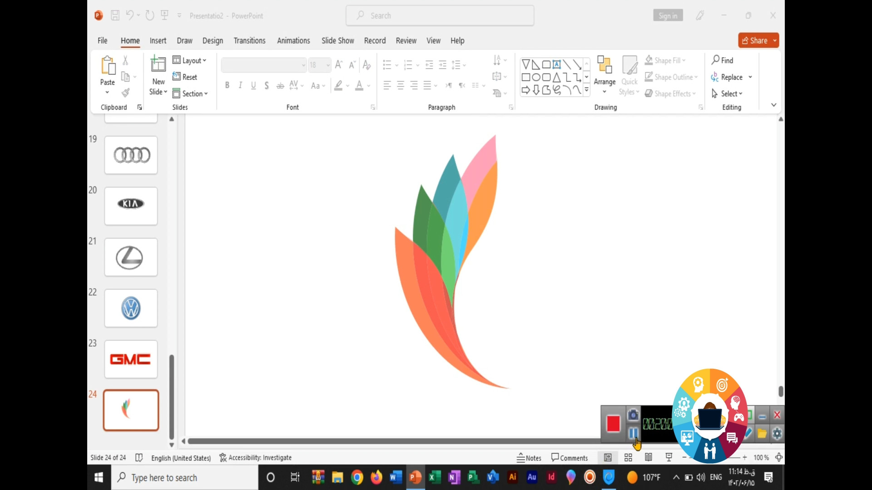Open the font name combo box

click(x=264, y=65)
